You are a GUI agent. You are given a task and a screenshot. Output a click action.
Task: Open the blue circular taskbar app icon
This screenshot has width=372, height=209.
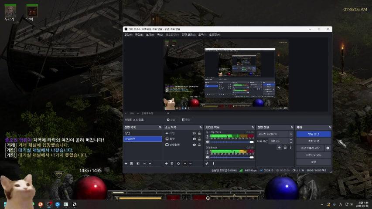[58, 204]
